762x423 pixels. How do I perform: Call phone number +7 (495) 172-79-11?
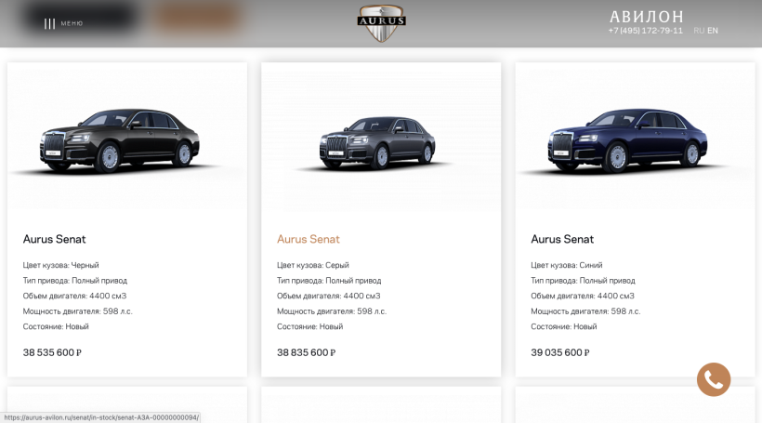click(645, 31)
